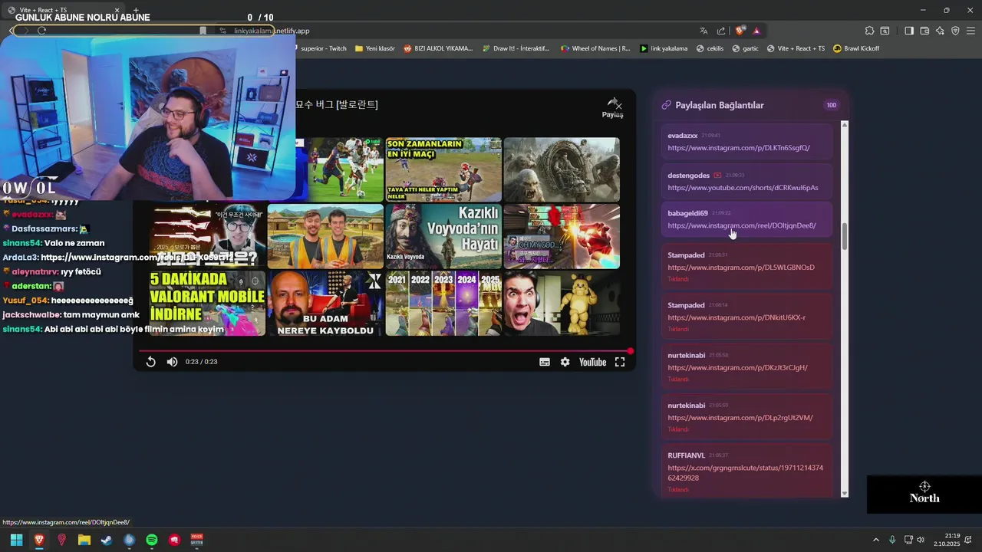
Task: Open RUFFIANVL's x.com status link
Action: (745, 472)
